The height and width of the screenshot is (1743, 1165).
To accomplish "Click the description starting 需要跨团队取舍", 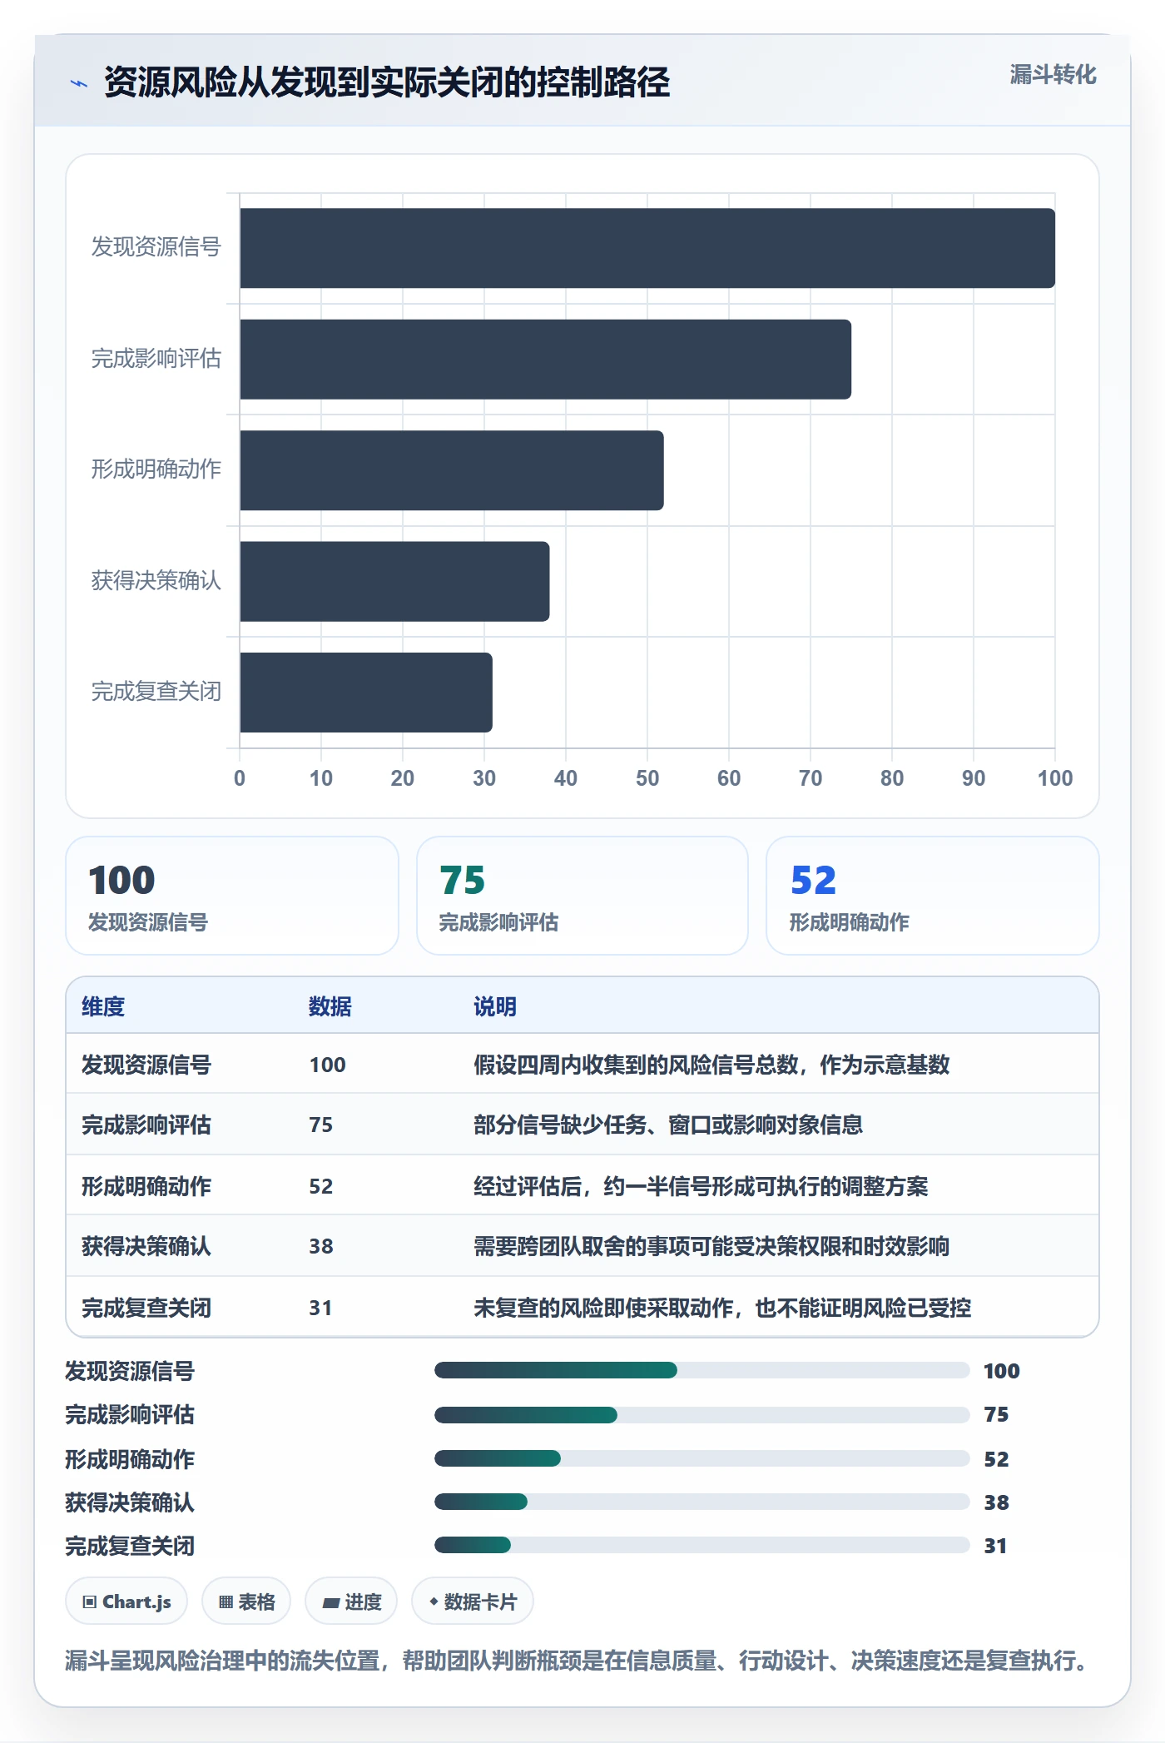I will (x=711, y=1246).
